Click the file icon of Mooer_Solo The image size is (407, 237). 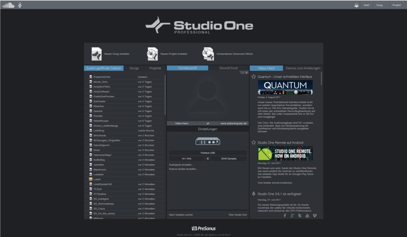coord(91,82)
